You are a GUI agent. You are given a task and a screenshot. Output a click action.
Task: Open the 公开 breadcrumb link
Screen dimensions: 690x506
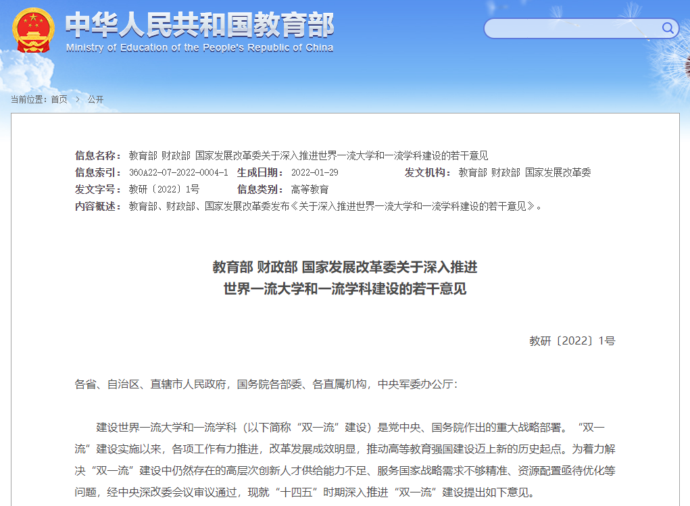tap(95, 99)
